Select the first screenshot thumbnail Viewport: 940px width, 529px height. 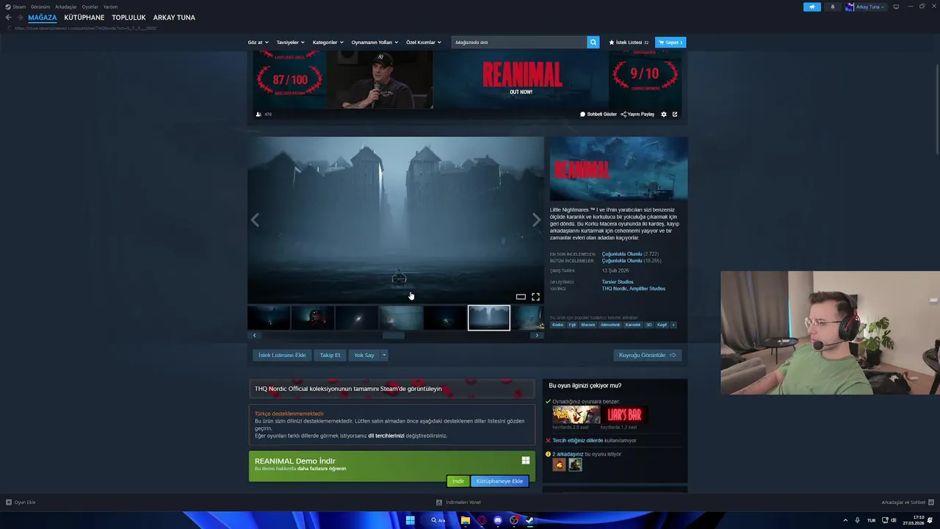click(269, 318)
